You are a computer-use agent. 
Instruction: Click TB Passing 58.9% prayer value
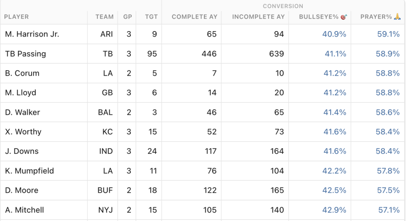tap(388, 54)
